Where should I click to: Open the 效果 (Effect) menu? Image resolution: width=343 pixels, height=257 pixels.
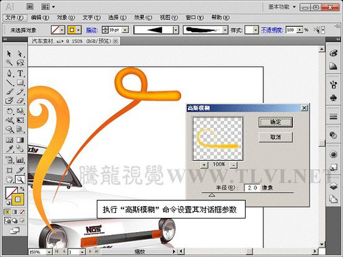coord(143,17)
